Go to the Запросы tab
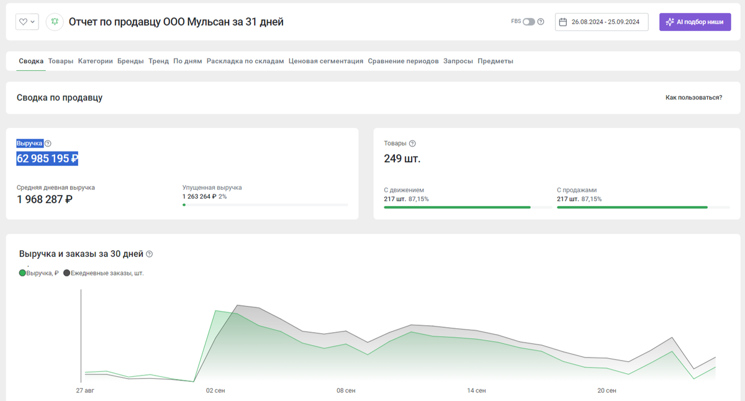The image size is (745, 401). click(458, 61)
